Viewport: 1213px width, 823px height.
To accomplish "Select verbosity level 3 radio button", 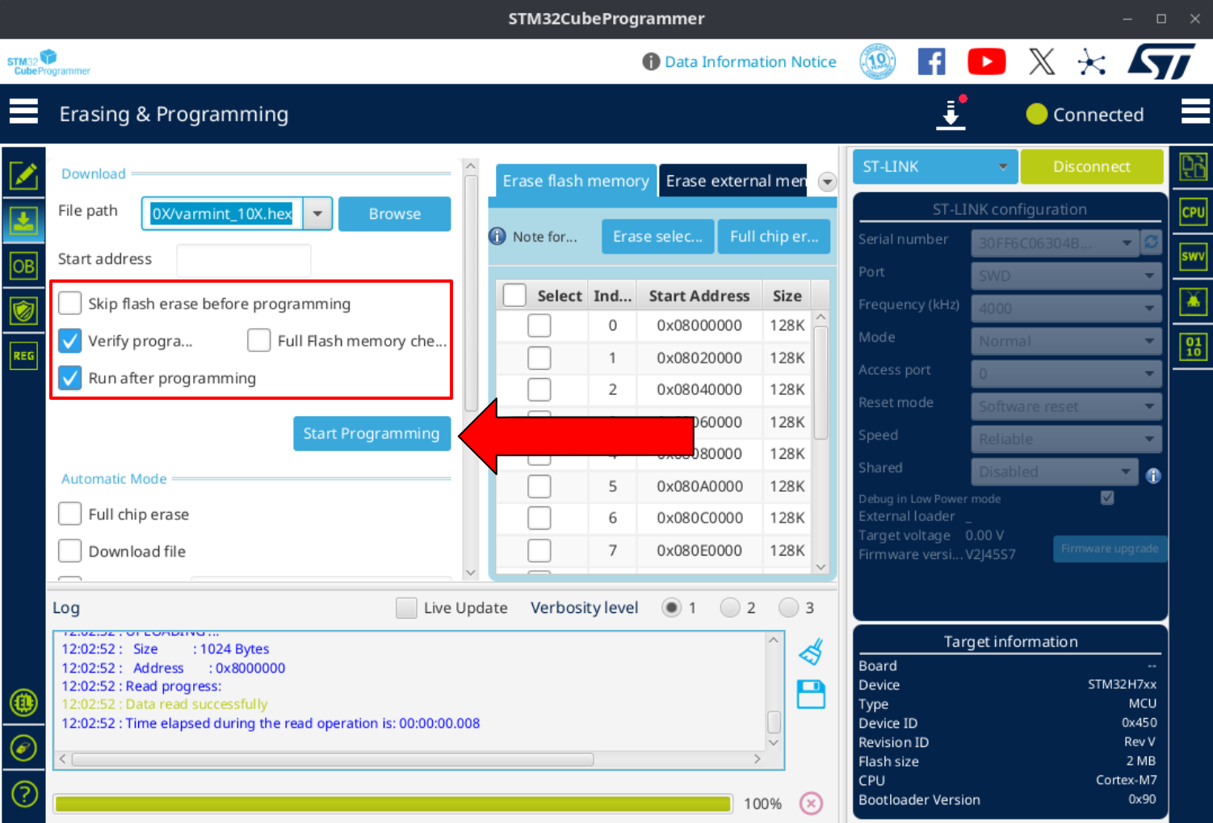I will [x=788, y=608].
